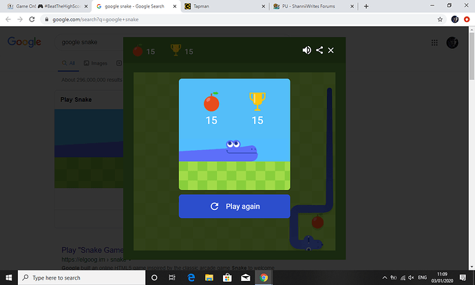This screenshot has height=285, width=475.
Task: Open the Google account avatar
Action: 452,43
